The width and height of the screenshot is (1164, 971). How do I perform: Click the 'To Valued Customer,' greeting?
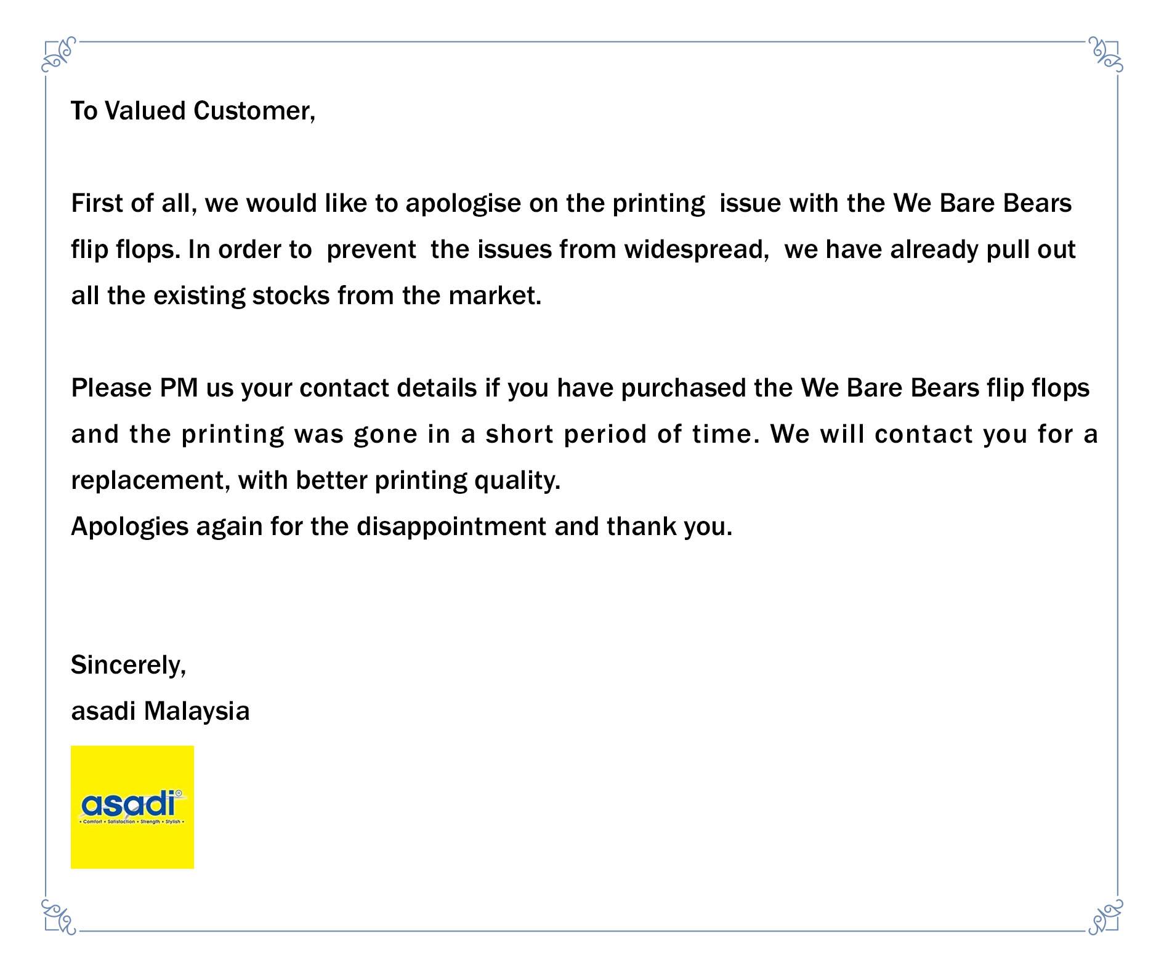(x=193, y=111)
